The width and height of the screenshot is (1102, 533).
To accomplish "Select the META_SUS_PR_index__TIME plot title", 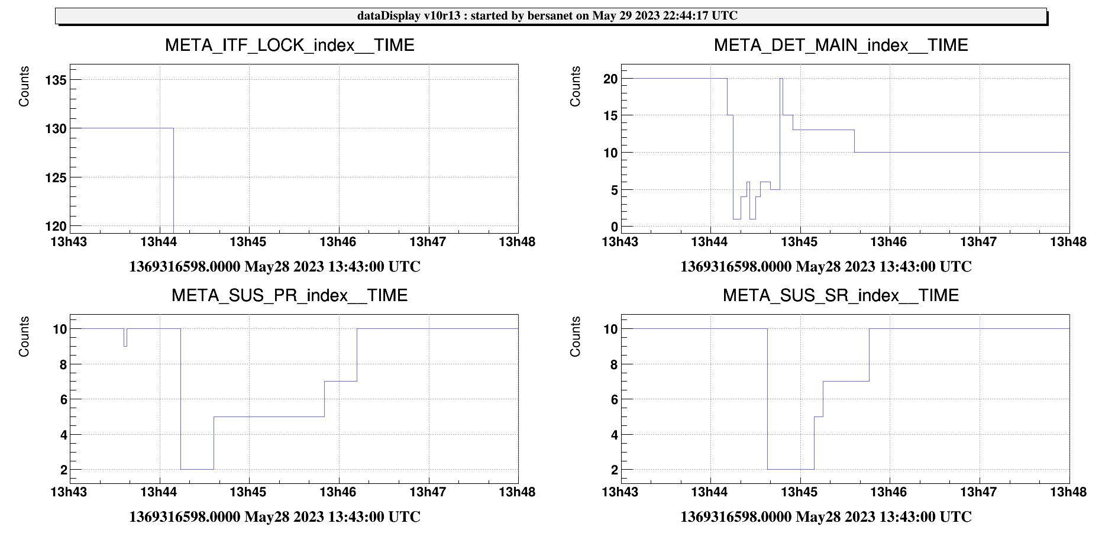I will pyautogui.click(x=289, y=296).
